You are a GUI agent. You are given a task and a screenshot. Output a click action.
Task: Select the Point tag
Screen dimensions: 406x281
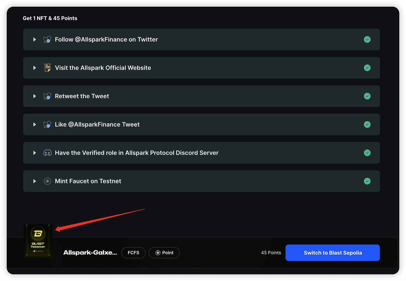coord(164,253)
